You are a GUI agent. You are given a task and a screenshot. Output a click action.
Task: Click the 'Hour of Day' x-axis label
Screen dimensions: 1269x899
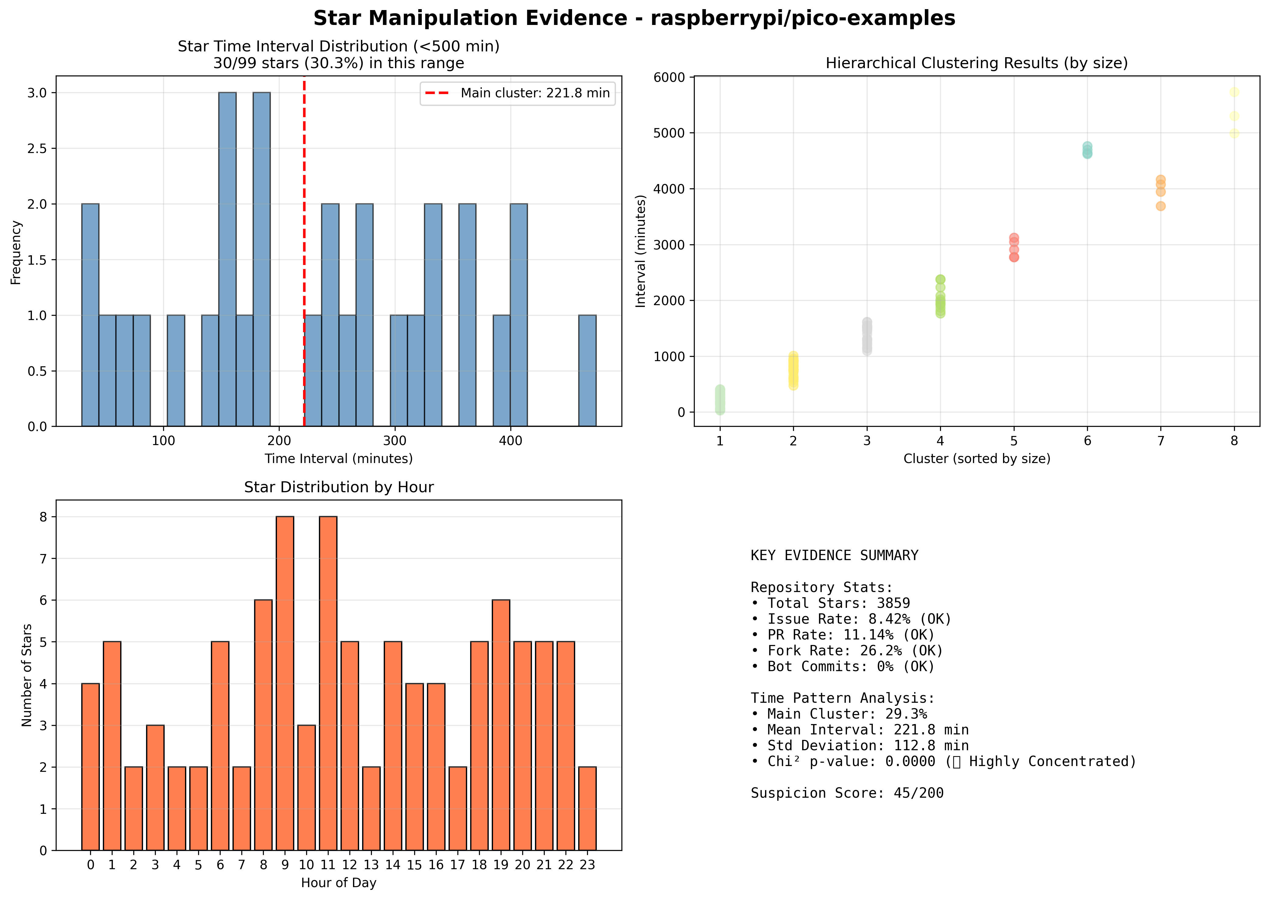[338, 883]
